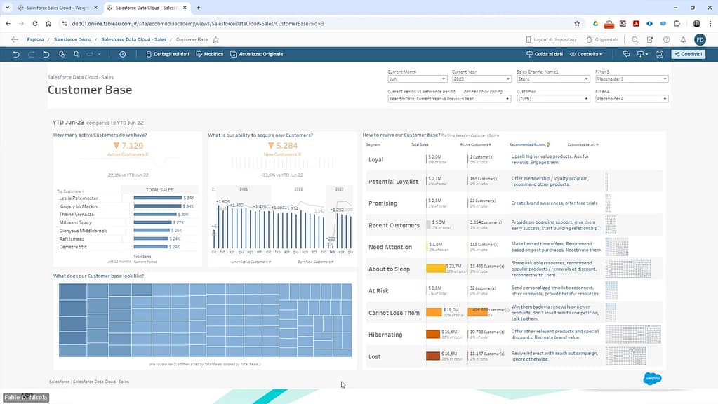Favorite the Customer Base view with the star
The image size is (718, 404).
[x=216, y=40]
